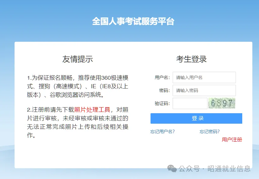Click the blue 登录 login button

point(196,118)
